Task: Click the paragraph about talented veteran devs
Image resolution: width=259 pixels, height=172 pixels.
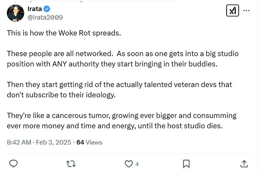Action: tap(119, 90)
